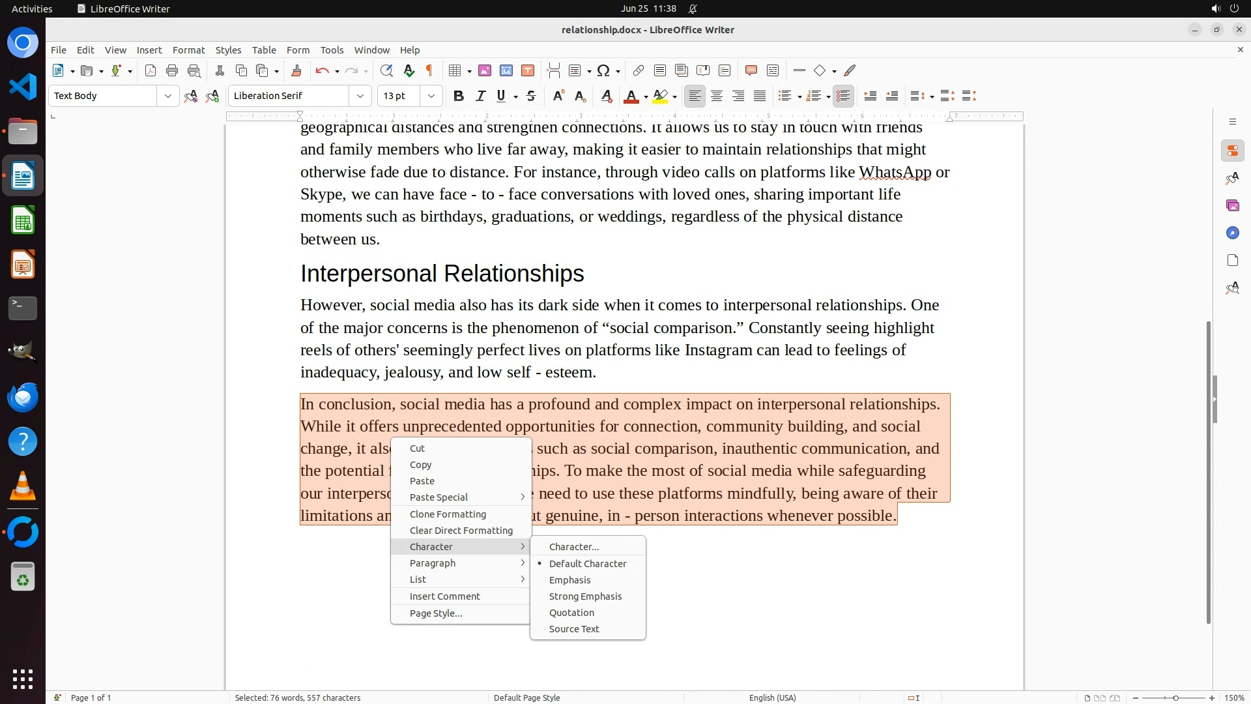Select the Default Character radio option
This screenshot has width=1251, height=704.
587,564
